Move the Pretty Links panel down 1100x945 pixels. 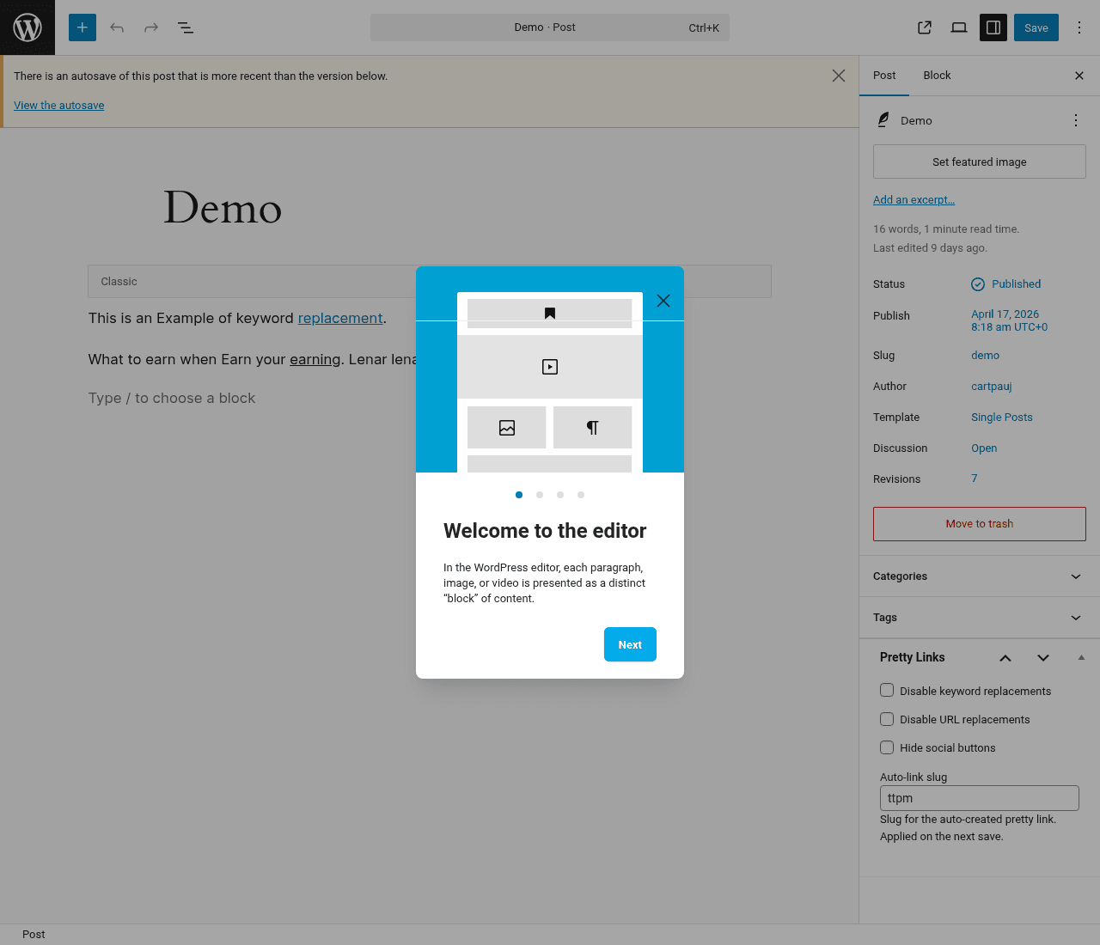pos(1043,658)
